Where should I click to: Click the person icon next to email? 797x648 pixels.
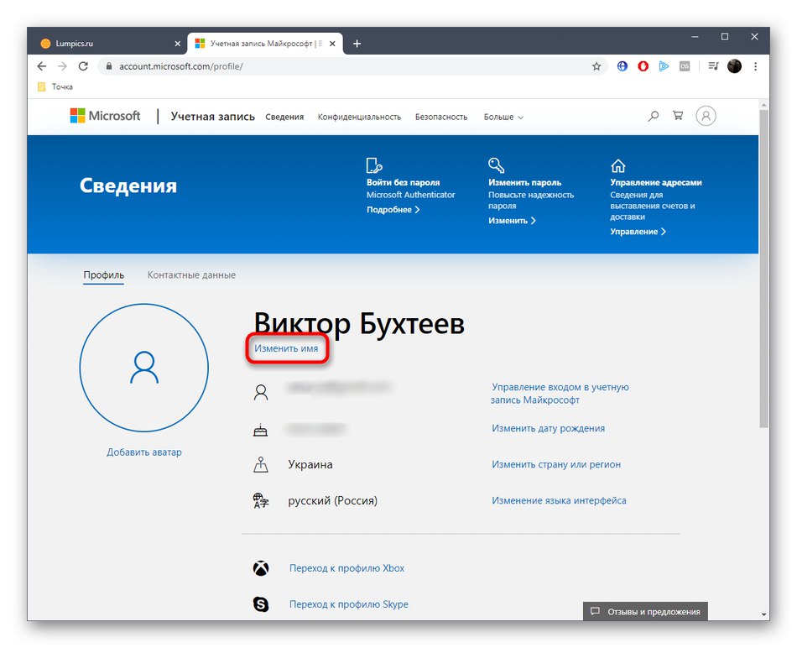[261, 392]
